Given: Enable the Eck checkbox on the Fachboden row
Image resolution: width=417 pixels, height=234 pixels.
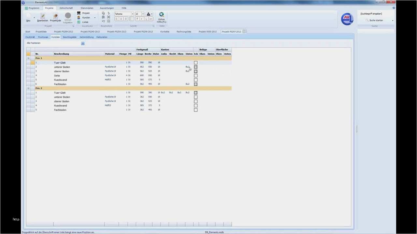Looking at the screenshot, I should click(x=195, y=84).
